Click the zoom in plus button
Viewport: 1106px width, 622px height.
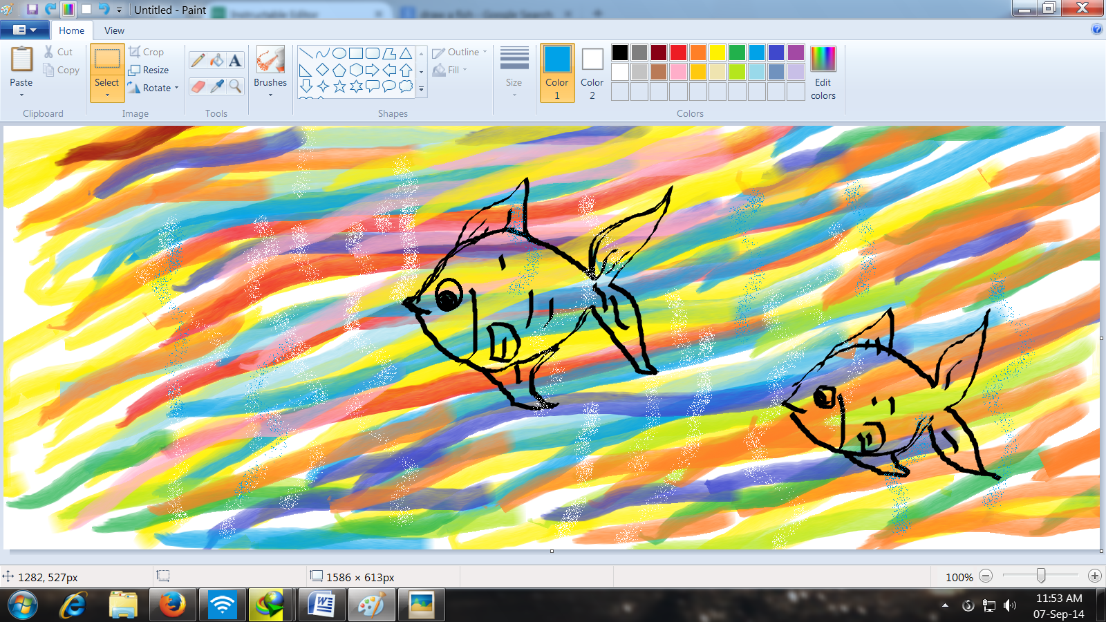tap(1095, 576)
